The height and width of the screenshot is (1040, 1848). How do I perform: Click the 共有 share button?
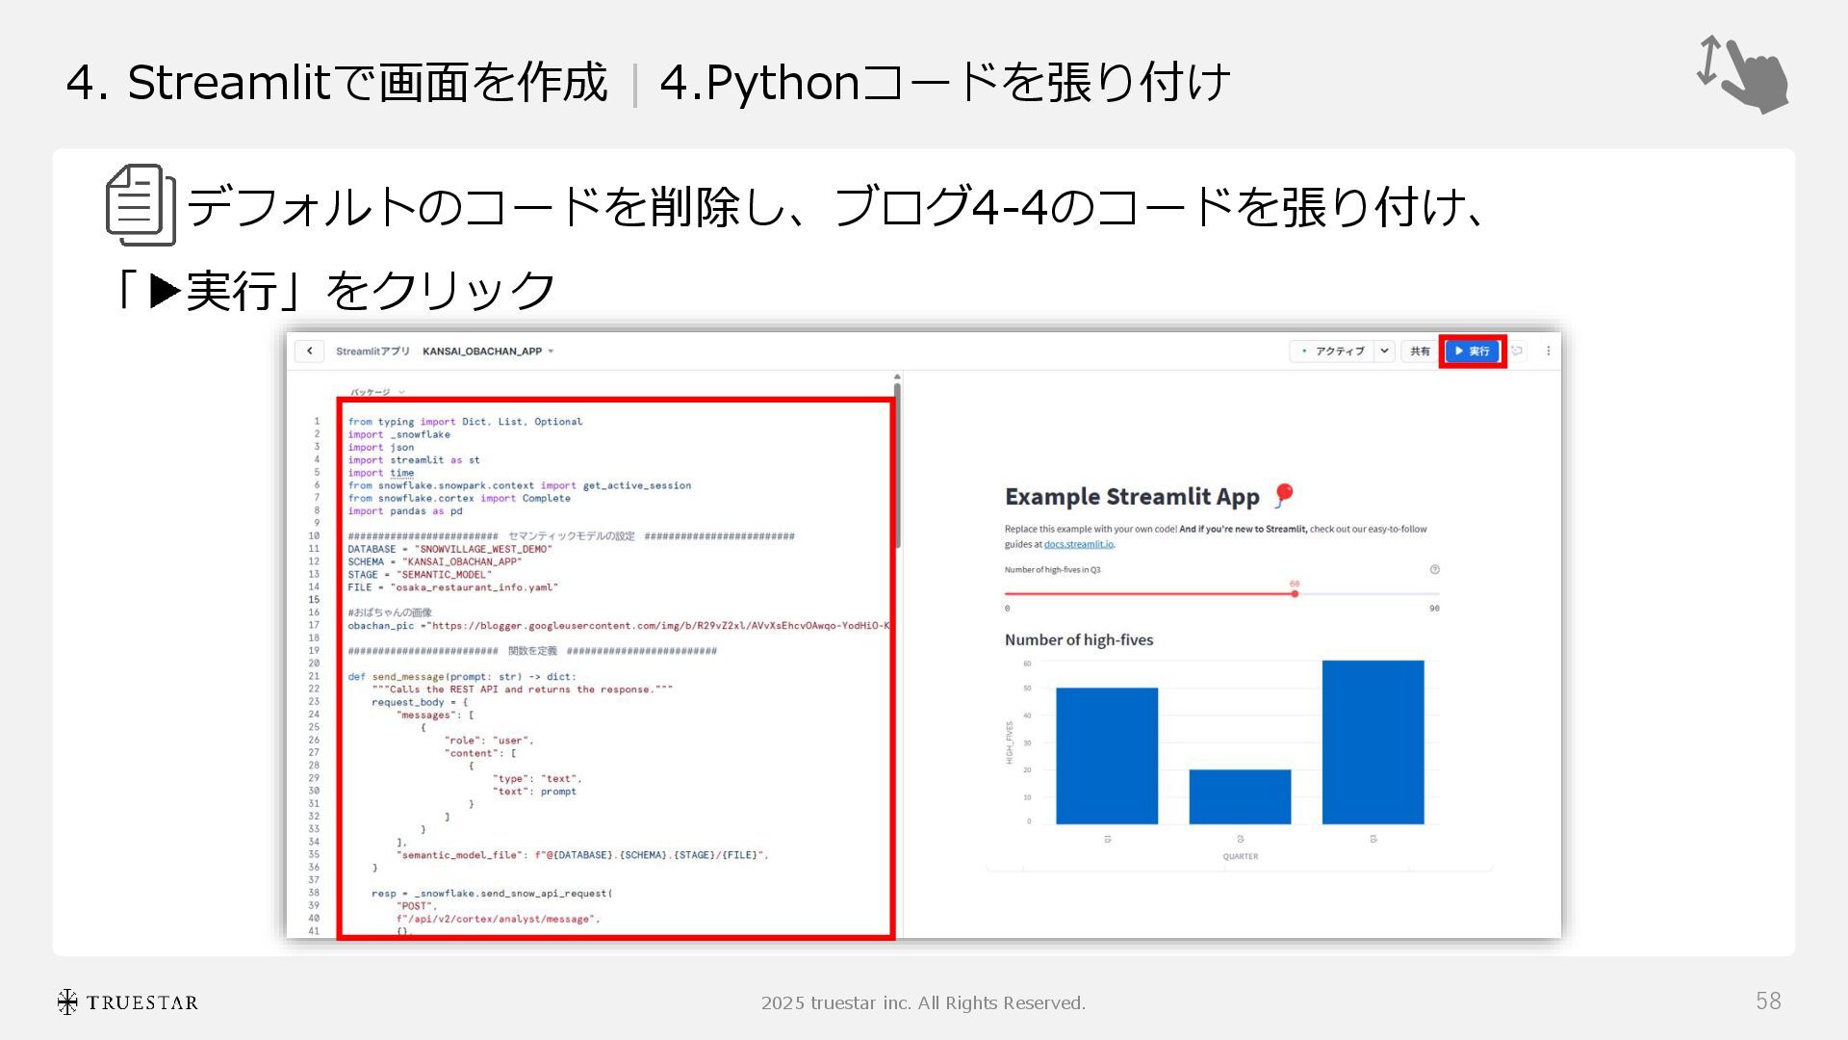pyautogui.click(x=1420, y=351)
